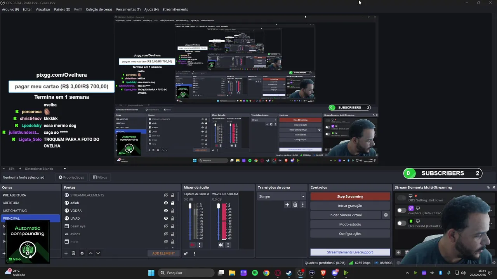Viewport: 497px width, 279px height.
Task: Open Brave browser from the taskbar
Action: click(323, 273)
